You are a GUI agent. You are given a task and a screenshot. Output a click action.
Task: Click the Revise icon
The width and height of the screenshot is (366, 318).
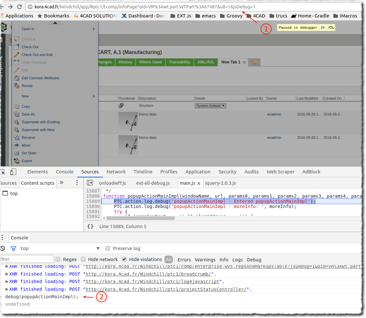click(16, 86)
